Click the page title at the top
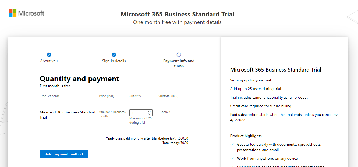 (x=178, y=14)
